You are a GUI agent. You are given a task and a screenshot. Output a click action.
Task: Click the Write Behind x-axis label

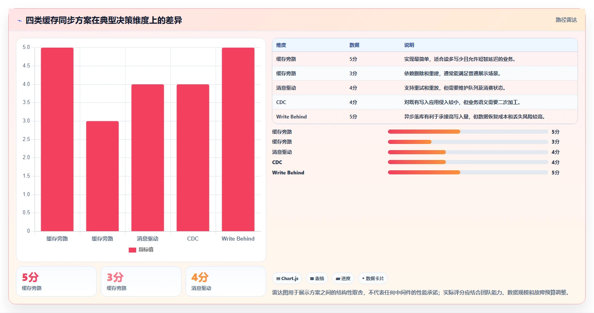pyautogui.click(x=238, y=239)
